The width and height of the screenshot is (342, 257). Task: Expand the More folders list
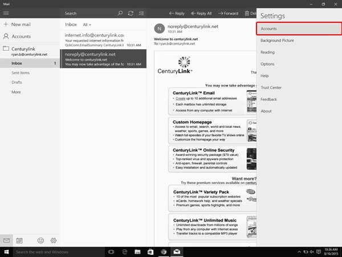click(x=16, y=92)
